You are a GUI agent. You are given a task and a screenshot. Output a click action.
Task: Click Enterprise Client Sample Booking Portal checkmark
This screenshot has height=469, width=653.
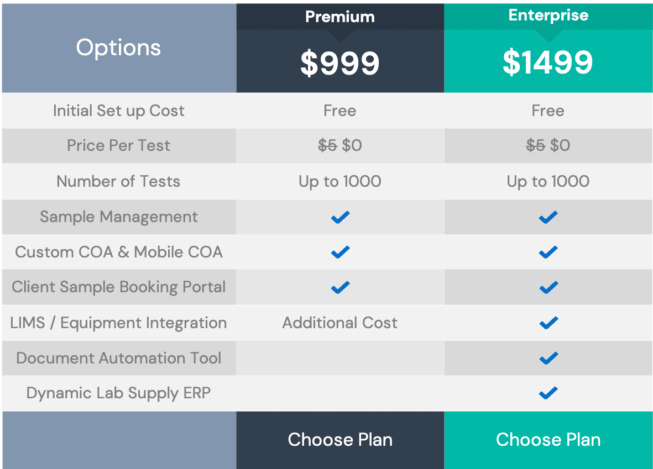click(548, 287)
